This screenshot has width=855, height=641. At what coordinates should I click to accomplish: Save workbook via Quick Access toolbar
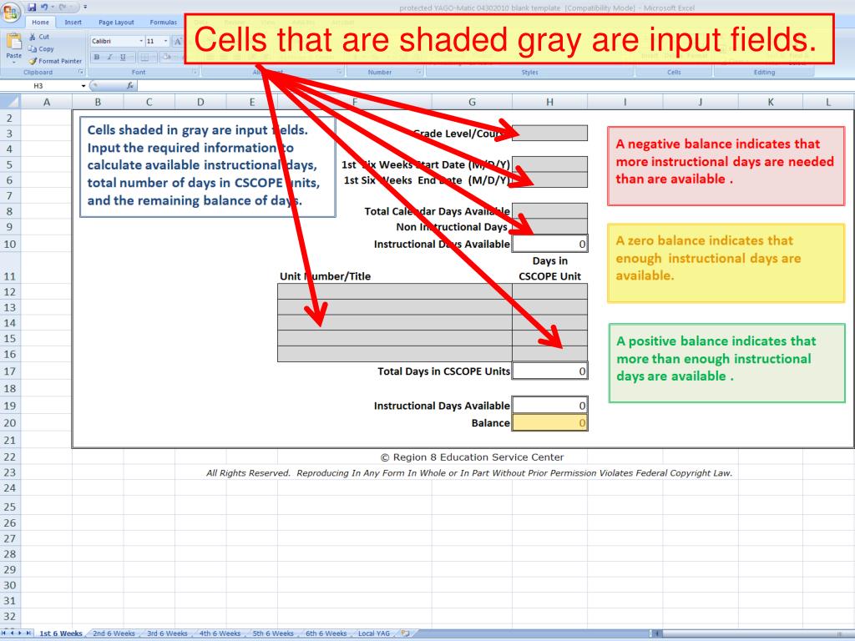pos(33,8)
